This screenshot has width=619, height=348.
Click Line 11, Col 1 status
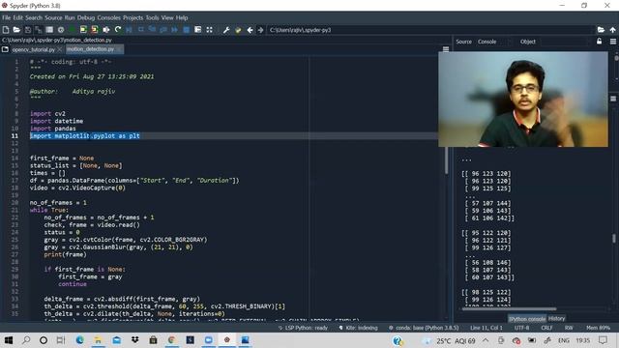tap(486, 328)
